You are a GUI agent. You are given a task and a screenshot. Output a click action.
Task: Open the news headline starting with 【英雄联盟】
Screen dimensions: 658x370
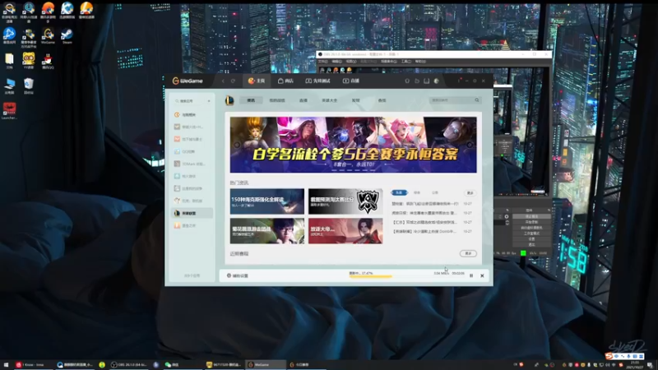[424, 232]
